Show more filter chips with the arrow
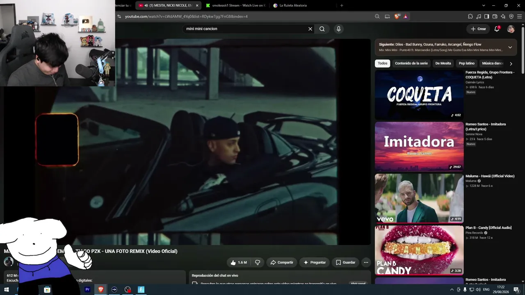Viewport: 525px width, 295px height. tap(511, 64)
